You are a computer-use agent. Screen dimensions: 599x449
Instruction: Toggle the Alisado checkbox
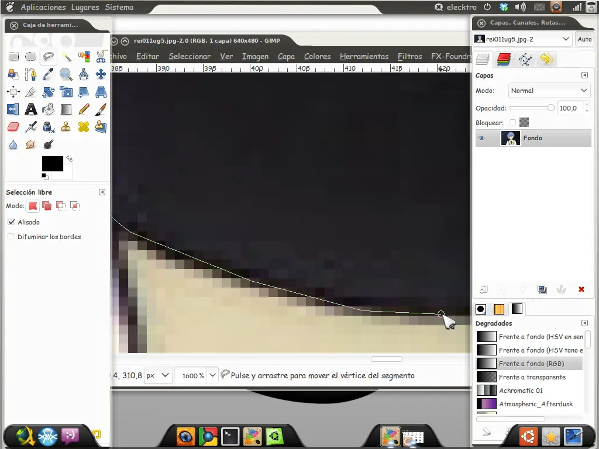click(x=12, y=222)
